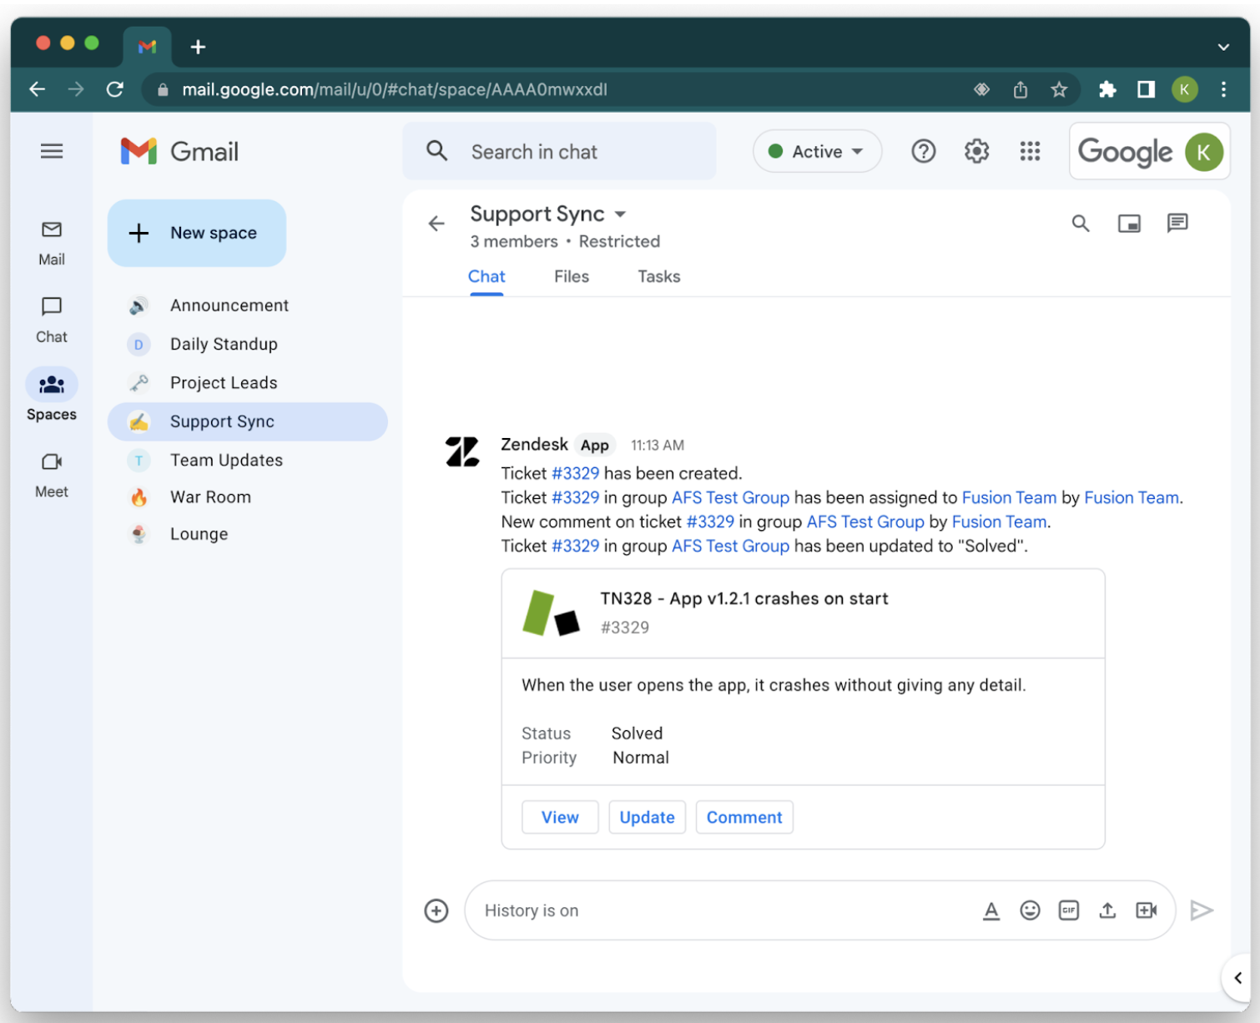Go back from the Support Sync space
This screenshot has width=1260, height=1023.
pyautogui.click(x=436, y=224)
